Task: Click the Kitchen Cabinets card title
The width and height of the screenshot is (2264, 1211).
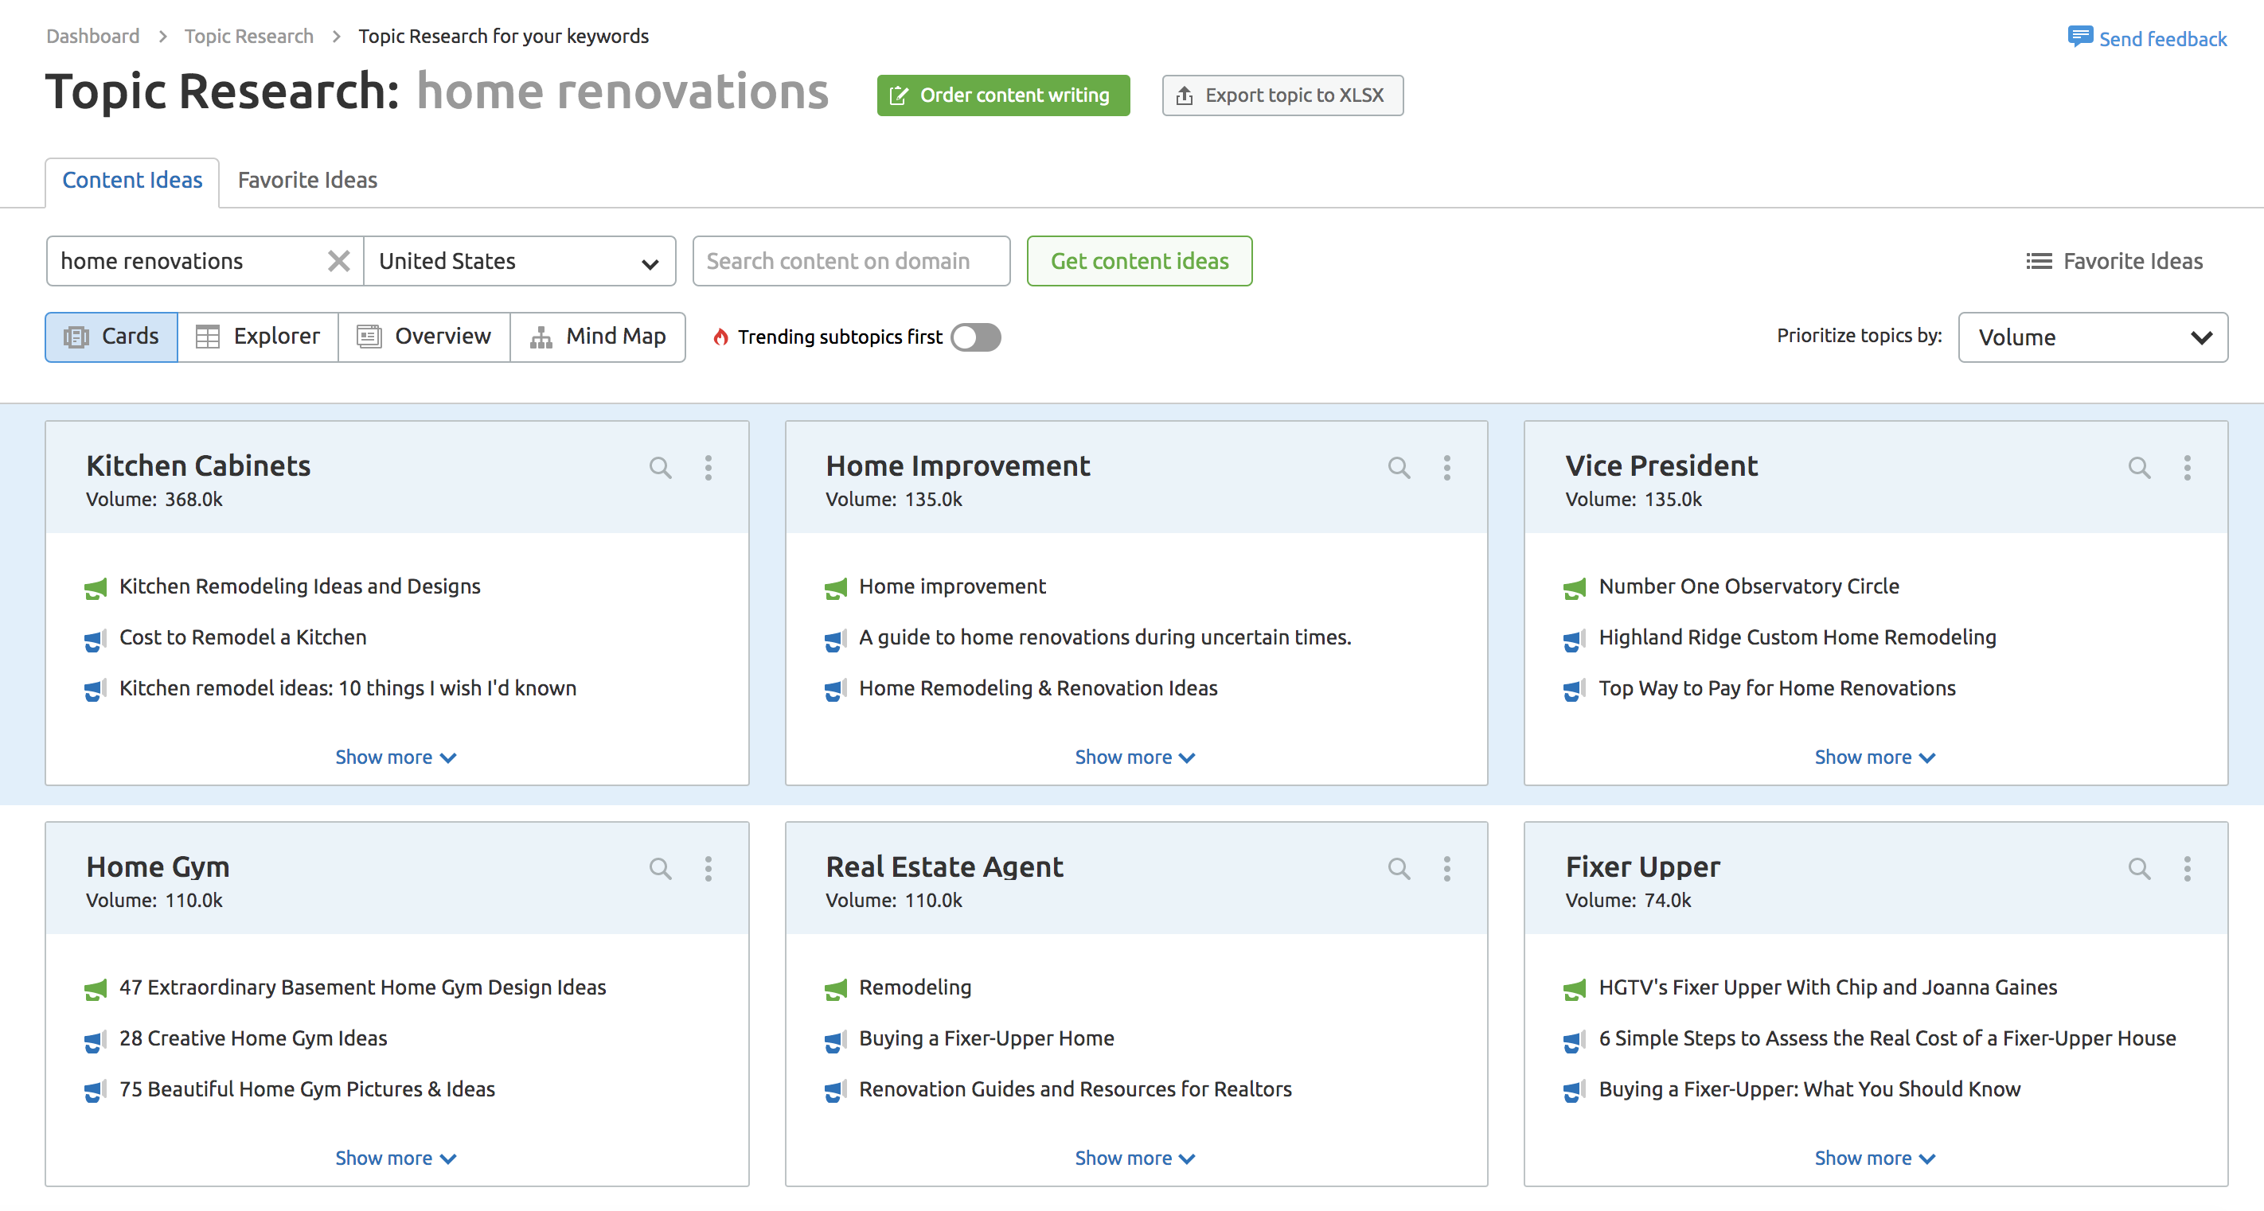Action: [197, 465]
